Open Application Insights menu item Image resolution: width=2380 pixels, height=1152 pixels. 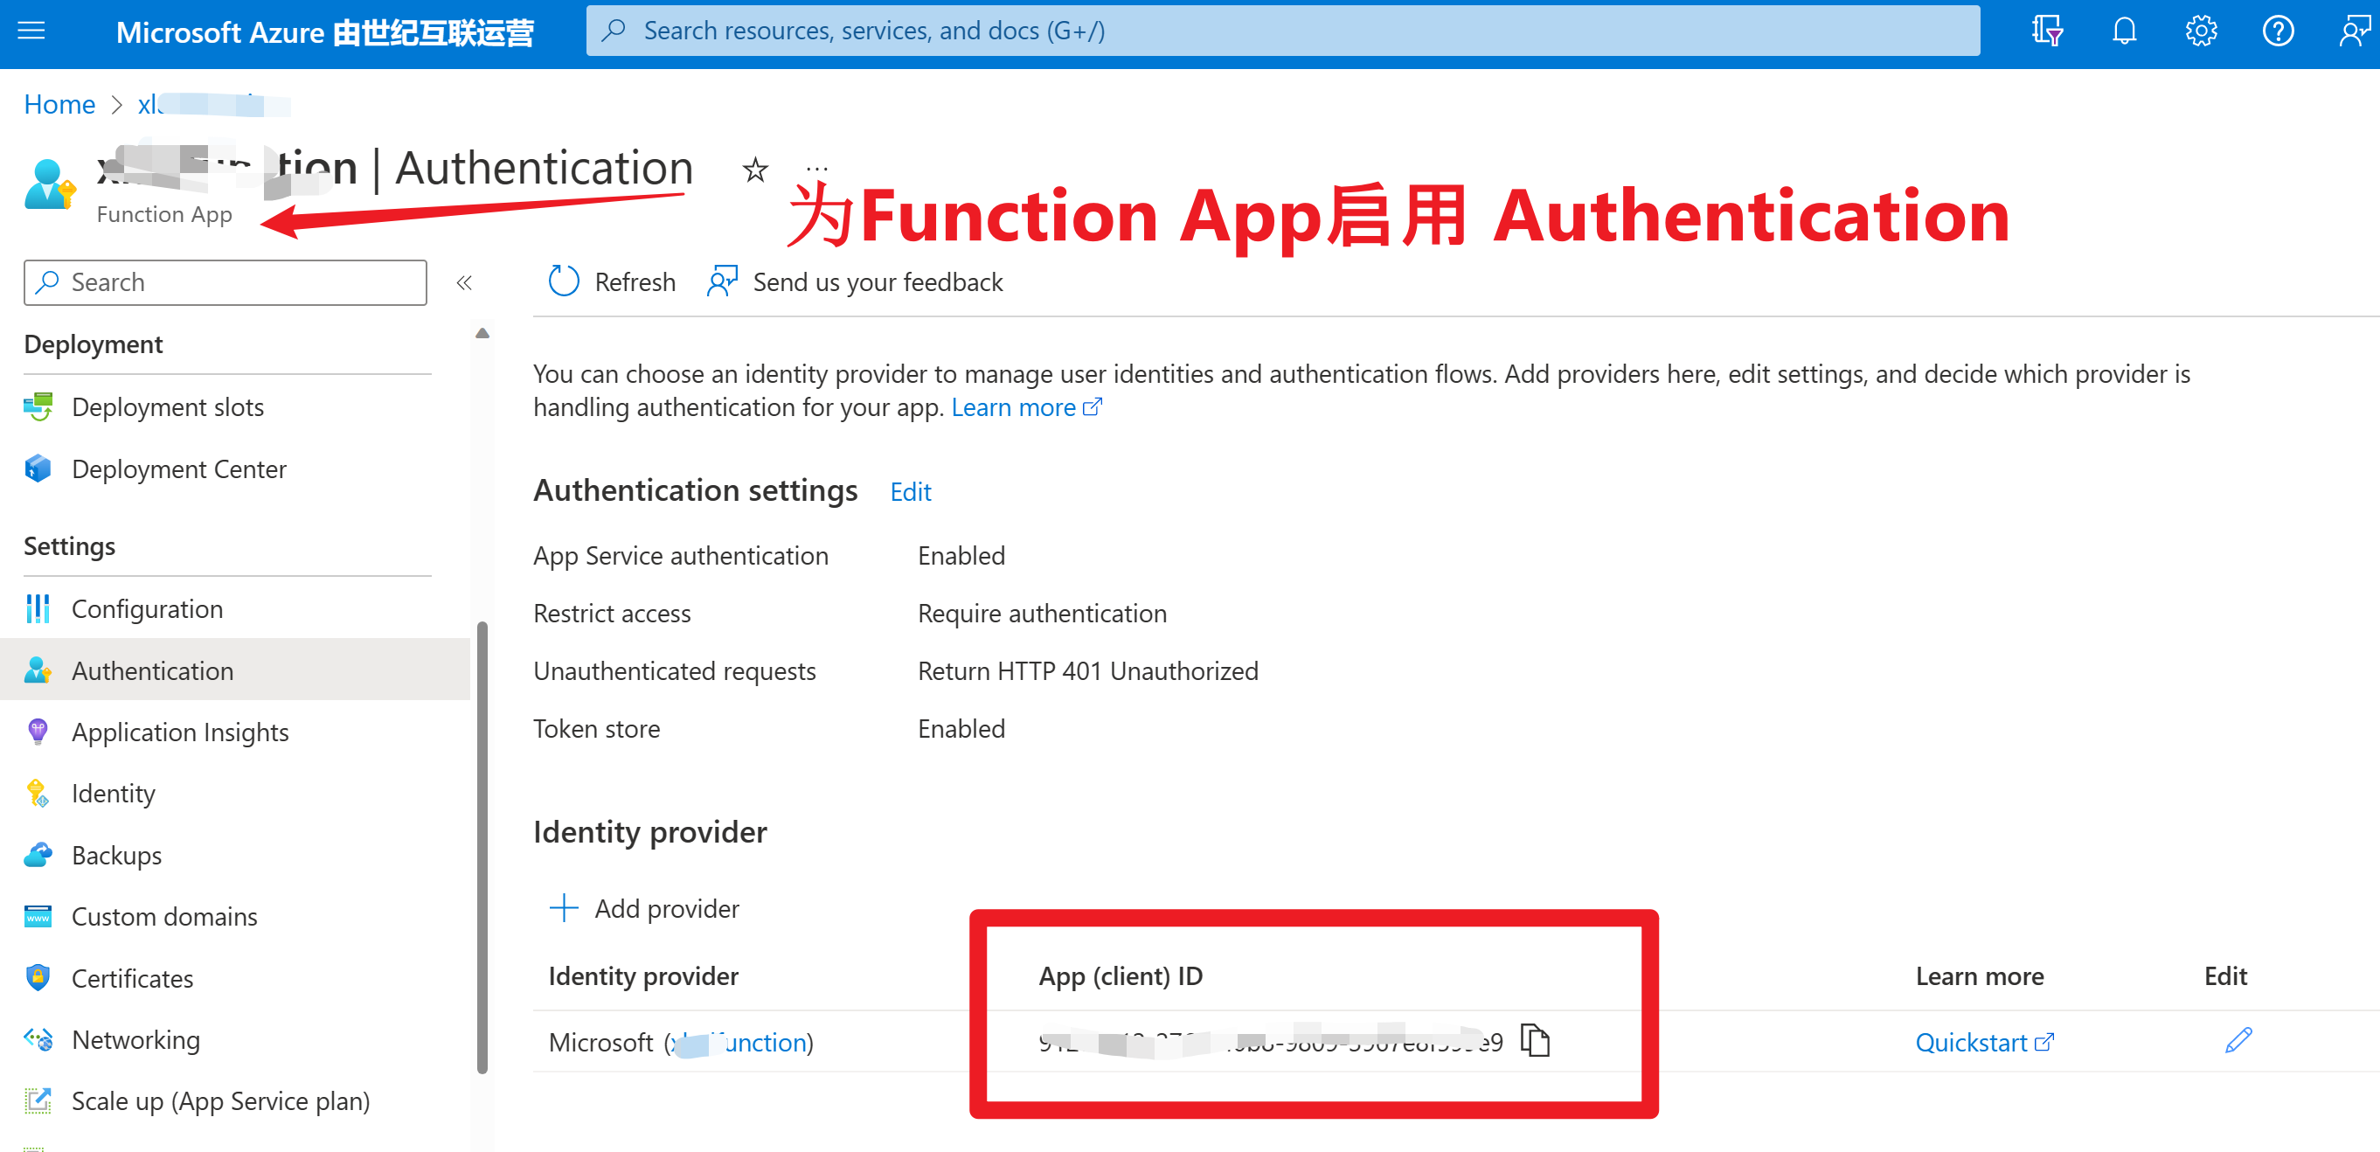pyautogui.click(x=180, y=732)
